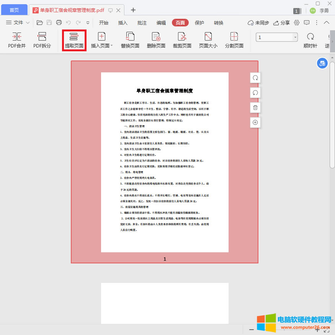Rotate the page clockwise with 顺时针
335x335 pixels.
[x=310, y=39]
